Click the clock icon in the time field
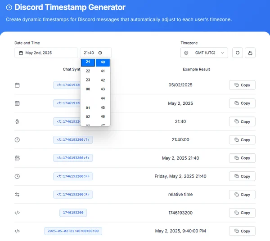Image resolution: width=270 pixels, height=241 pixels. [x=100, y=53]
